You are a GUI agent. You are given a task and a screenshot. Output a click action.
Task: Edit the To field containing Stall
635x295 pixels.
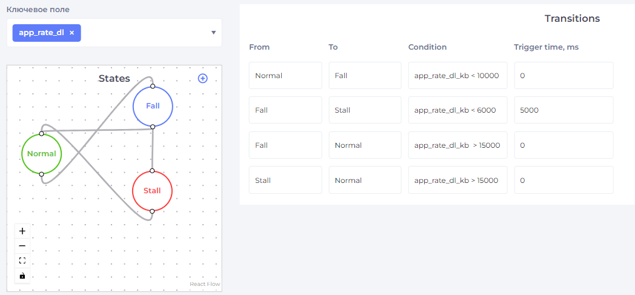tap(365, 110)
